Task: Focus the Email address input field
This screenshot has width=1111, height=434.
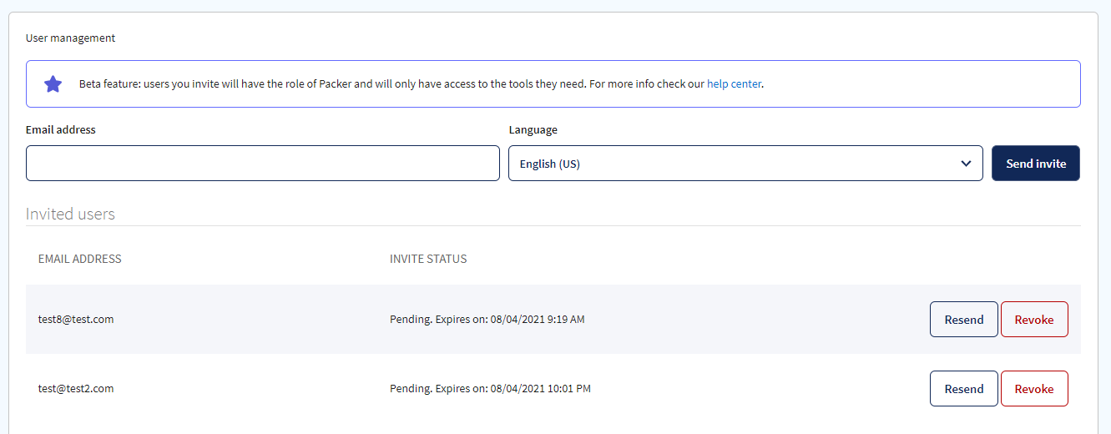Action: 263,163
